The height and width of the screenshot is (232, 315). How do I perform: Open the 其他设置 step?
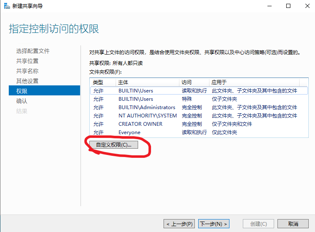(28, 81)
